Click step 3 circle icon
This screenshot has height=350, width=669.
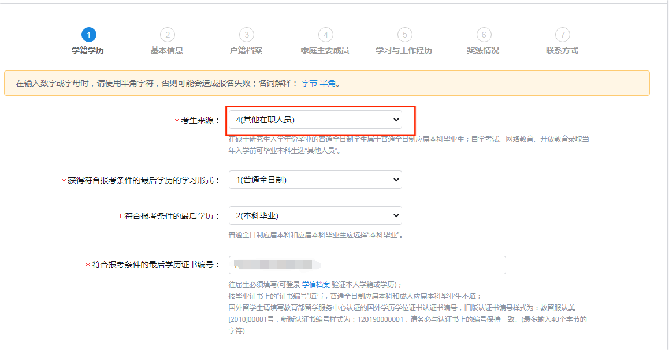[246, 35]
